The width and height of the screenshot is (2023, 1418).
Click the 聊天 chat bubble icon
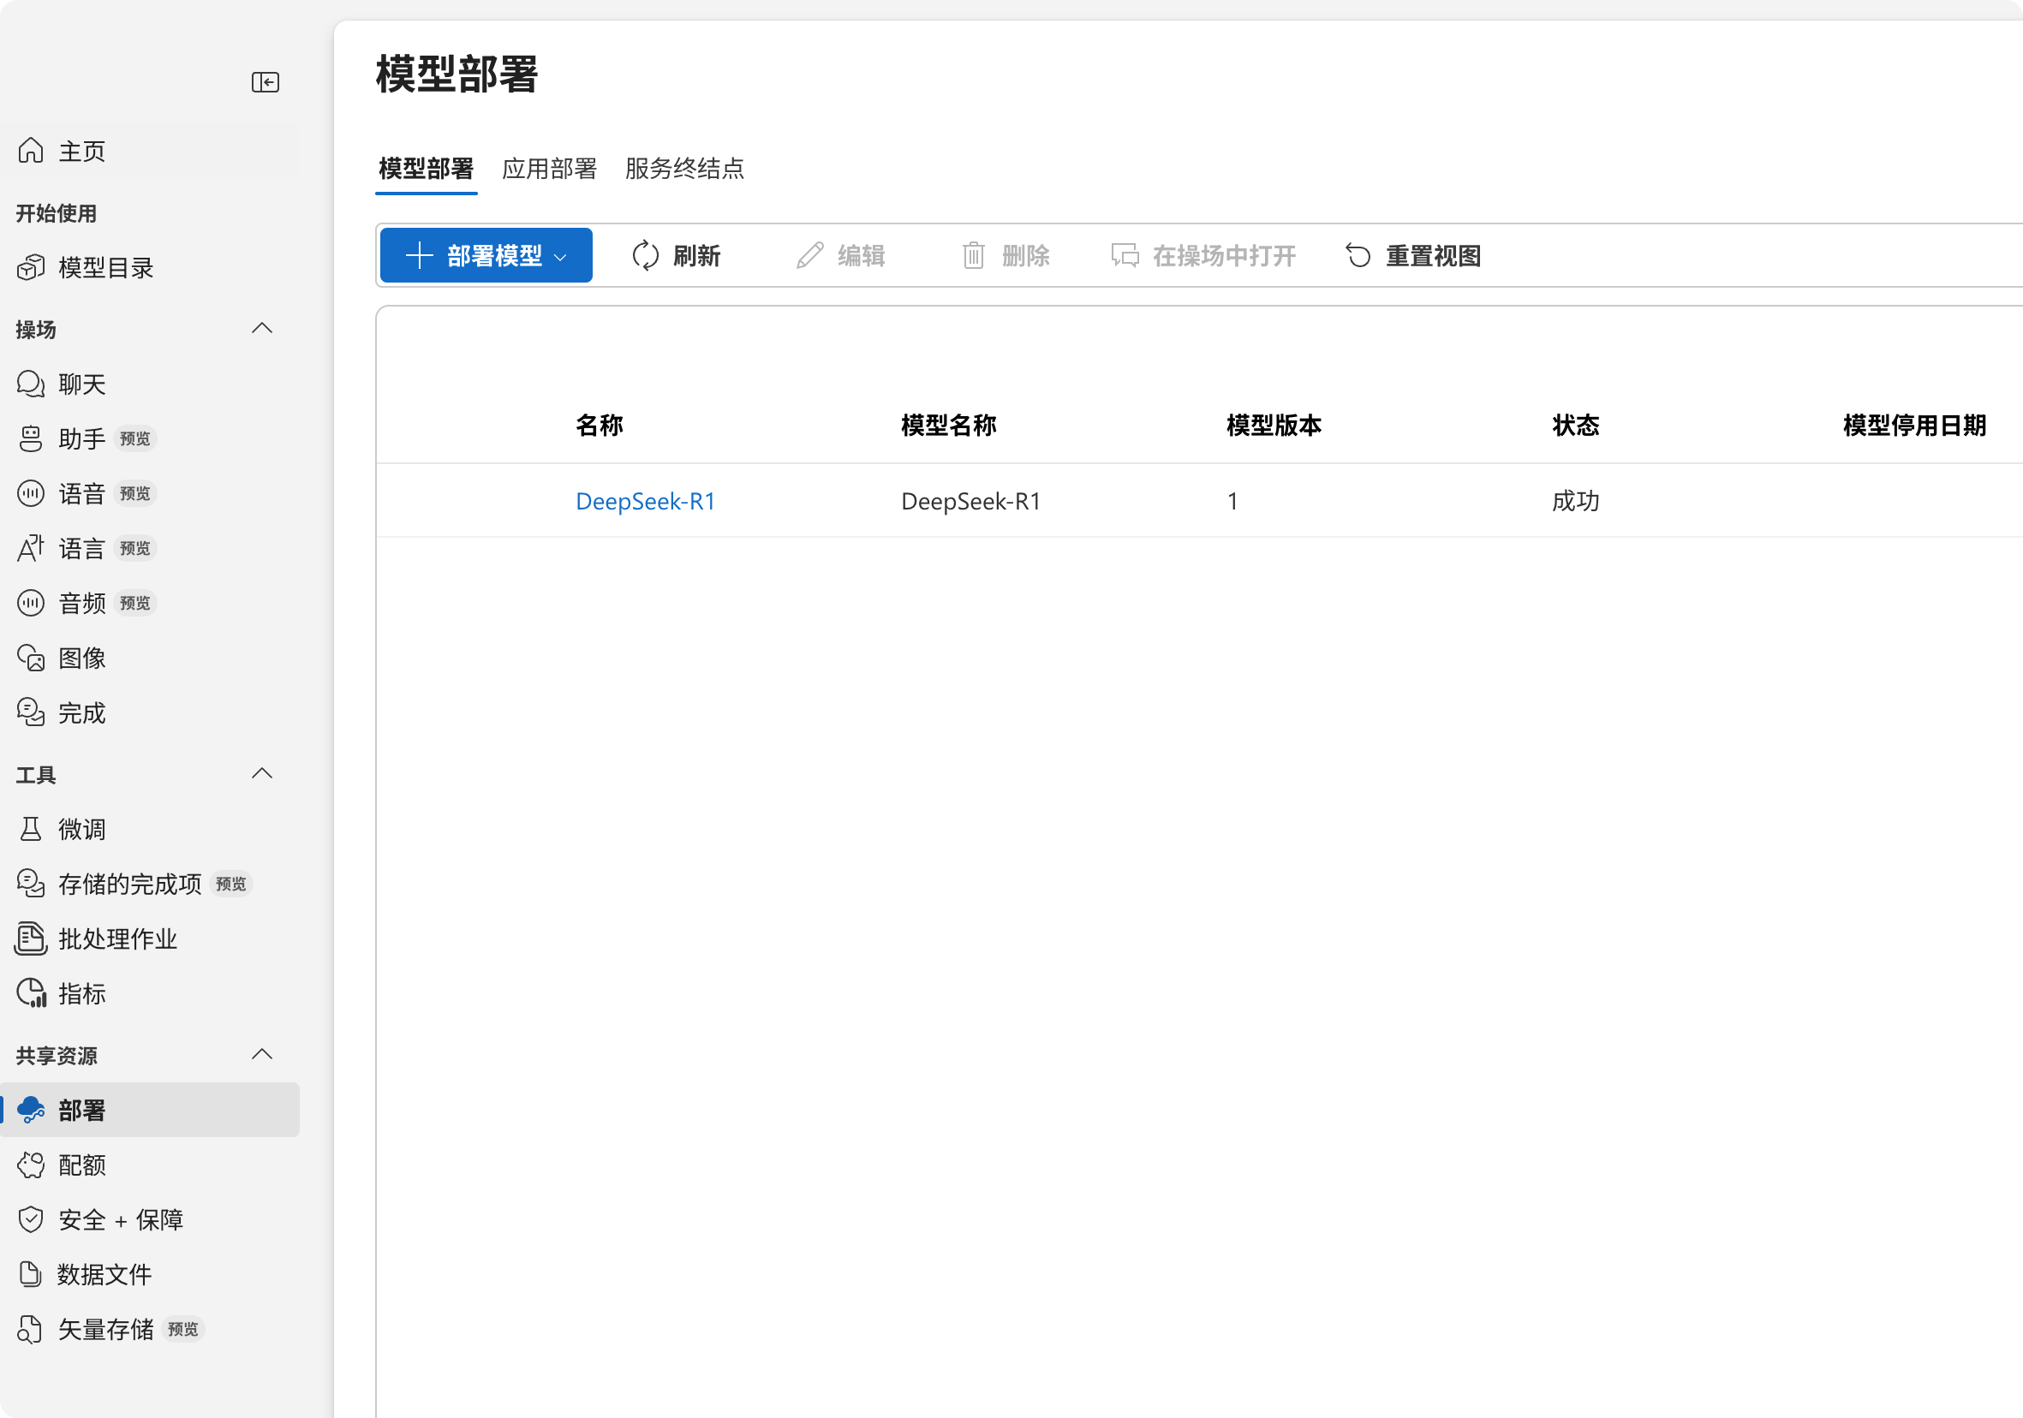pos(31,384)
